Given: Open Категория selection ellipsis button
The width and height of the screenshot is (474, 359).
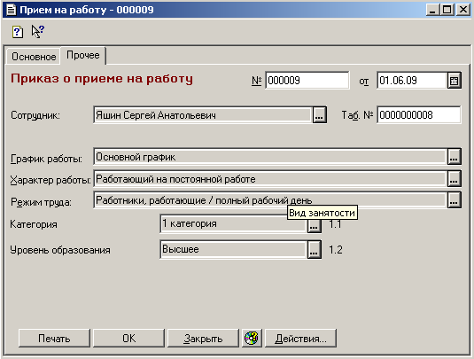Looking at the screenshot, I should coord(315,225).
